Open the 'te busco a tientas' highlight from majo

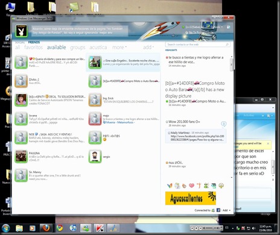point(196,60)
